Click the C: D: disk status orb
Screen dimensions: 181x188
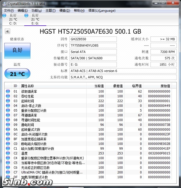(4, 15)
